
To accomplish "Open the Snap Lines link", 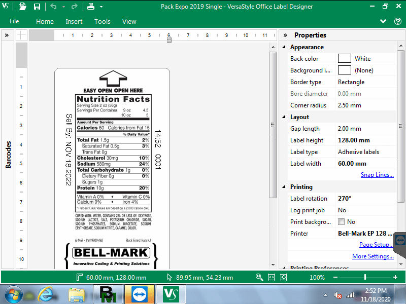I will click(x=377, y=175).
